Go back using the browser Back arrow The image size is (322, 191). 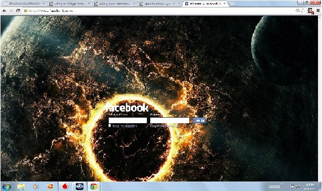pos(4,10)
